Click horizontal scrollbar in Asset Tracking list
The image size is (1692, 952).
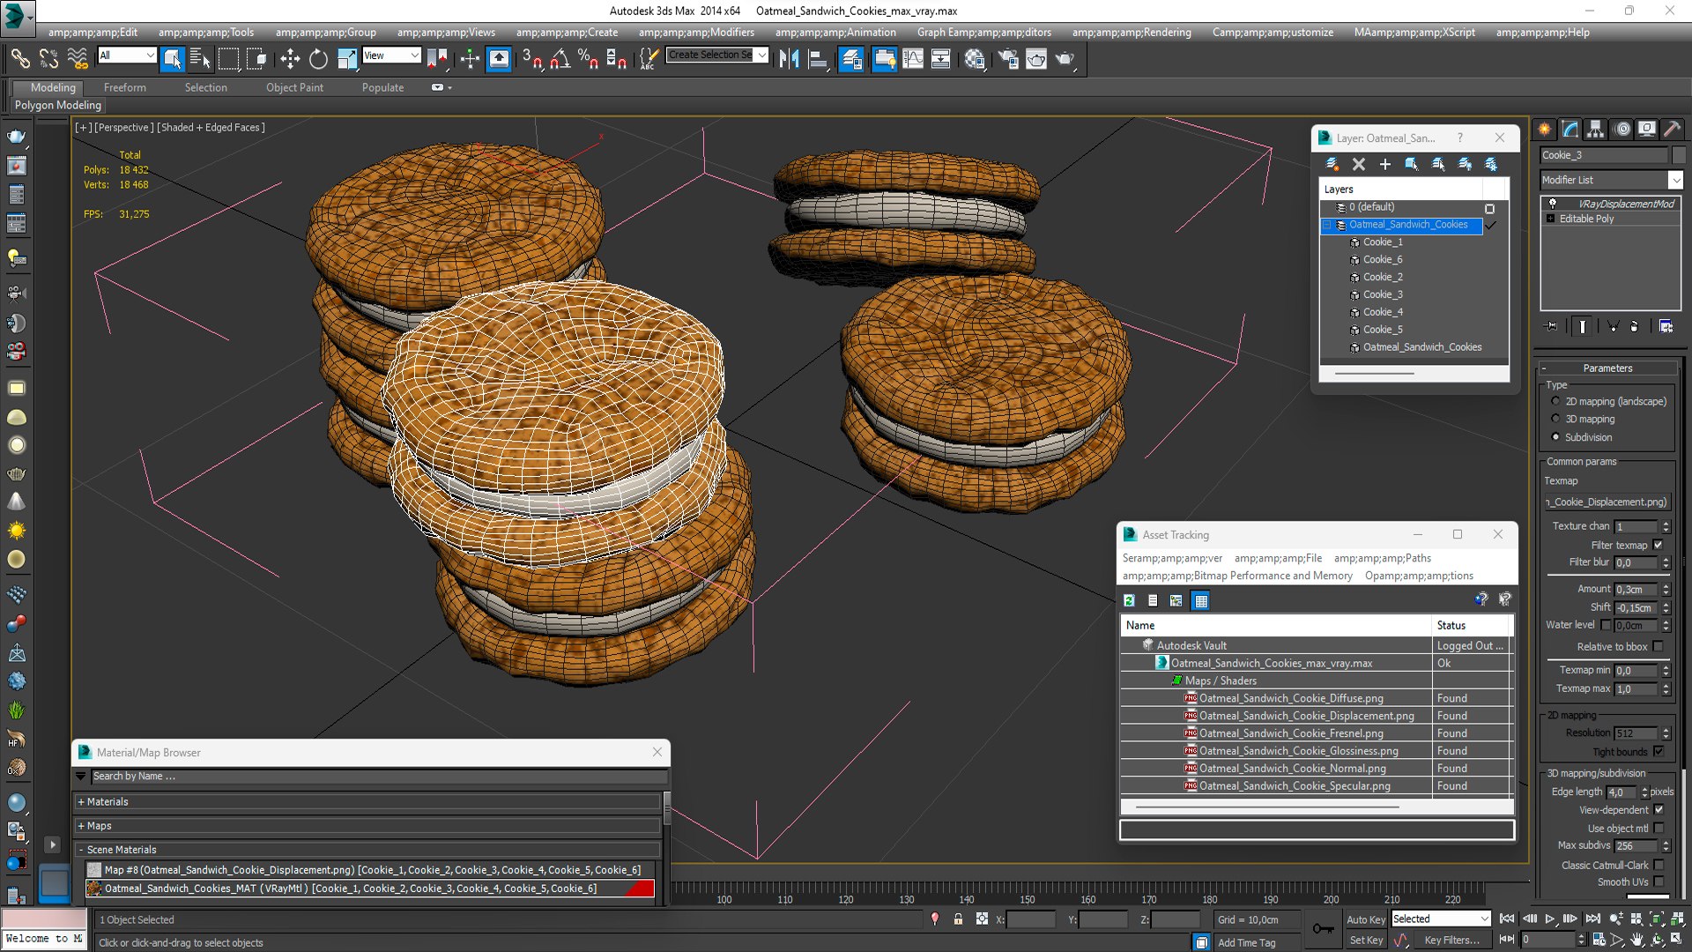(1267, 807)
